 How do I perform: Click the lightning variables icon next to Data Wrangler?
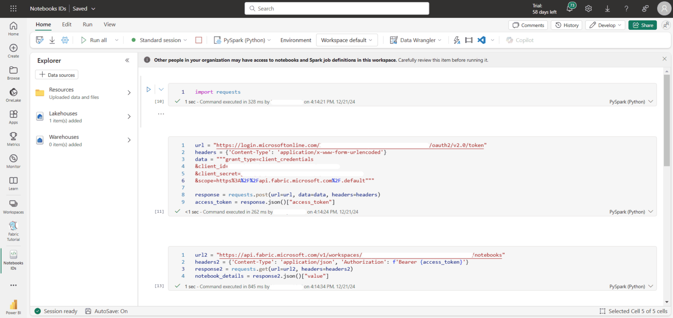pyautogui.click(x=457, y=40)
